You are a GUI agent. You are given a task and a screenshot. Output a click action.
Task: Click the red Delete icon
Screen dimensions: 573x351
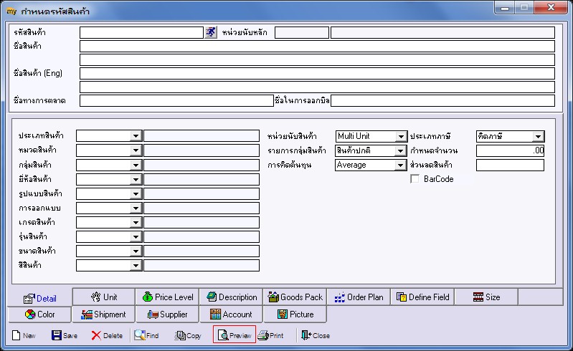[96, 335]
